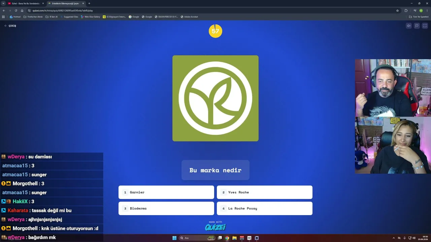Open the Tüm Yer İşaretleri folder
Viewport: 431px width, 242px height.
coord(419,17)
